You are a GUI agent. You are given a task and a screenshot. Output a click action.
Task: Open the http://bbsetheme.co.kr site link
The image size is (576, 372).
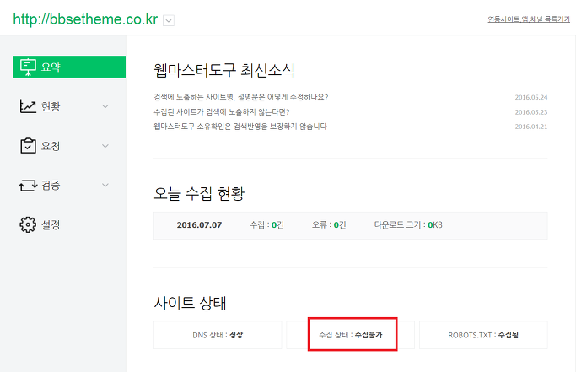coord(85,19)
